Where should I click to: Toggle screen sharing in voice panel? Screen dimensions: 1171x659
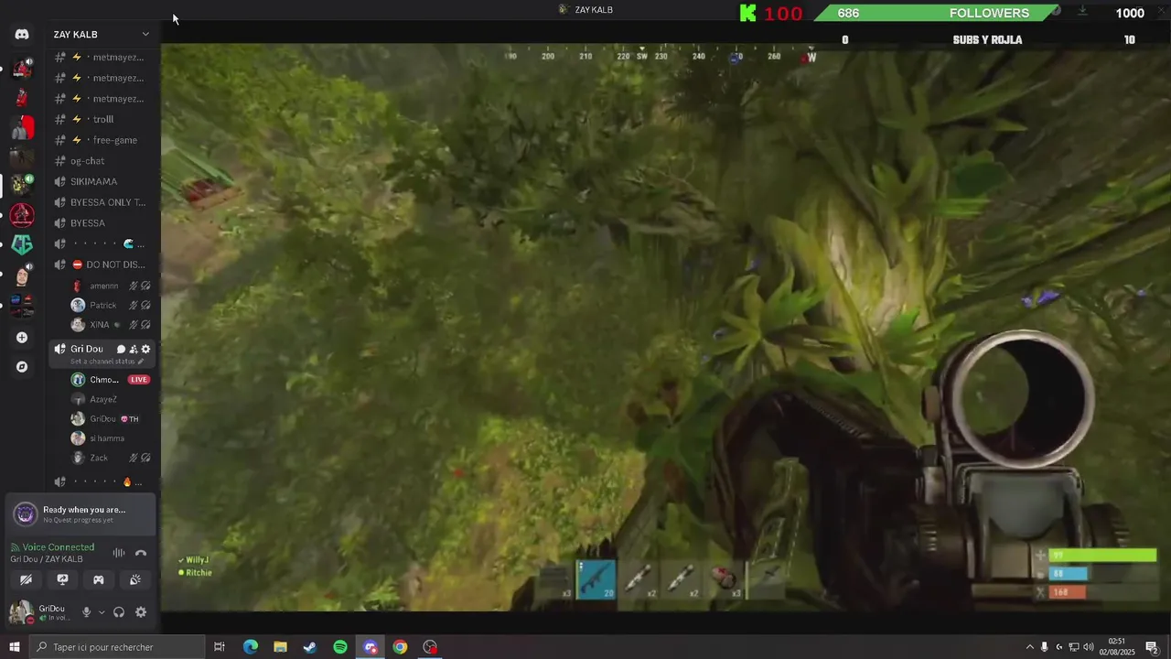point(62,579)
